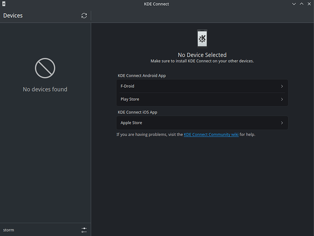Image resolution: width=314 pixels, height=236 pixels.
Task: Expand the F-Droid row chevron
Action: click(x=282, y=86)
